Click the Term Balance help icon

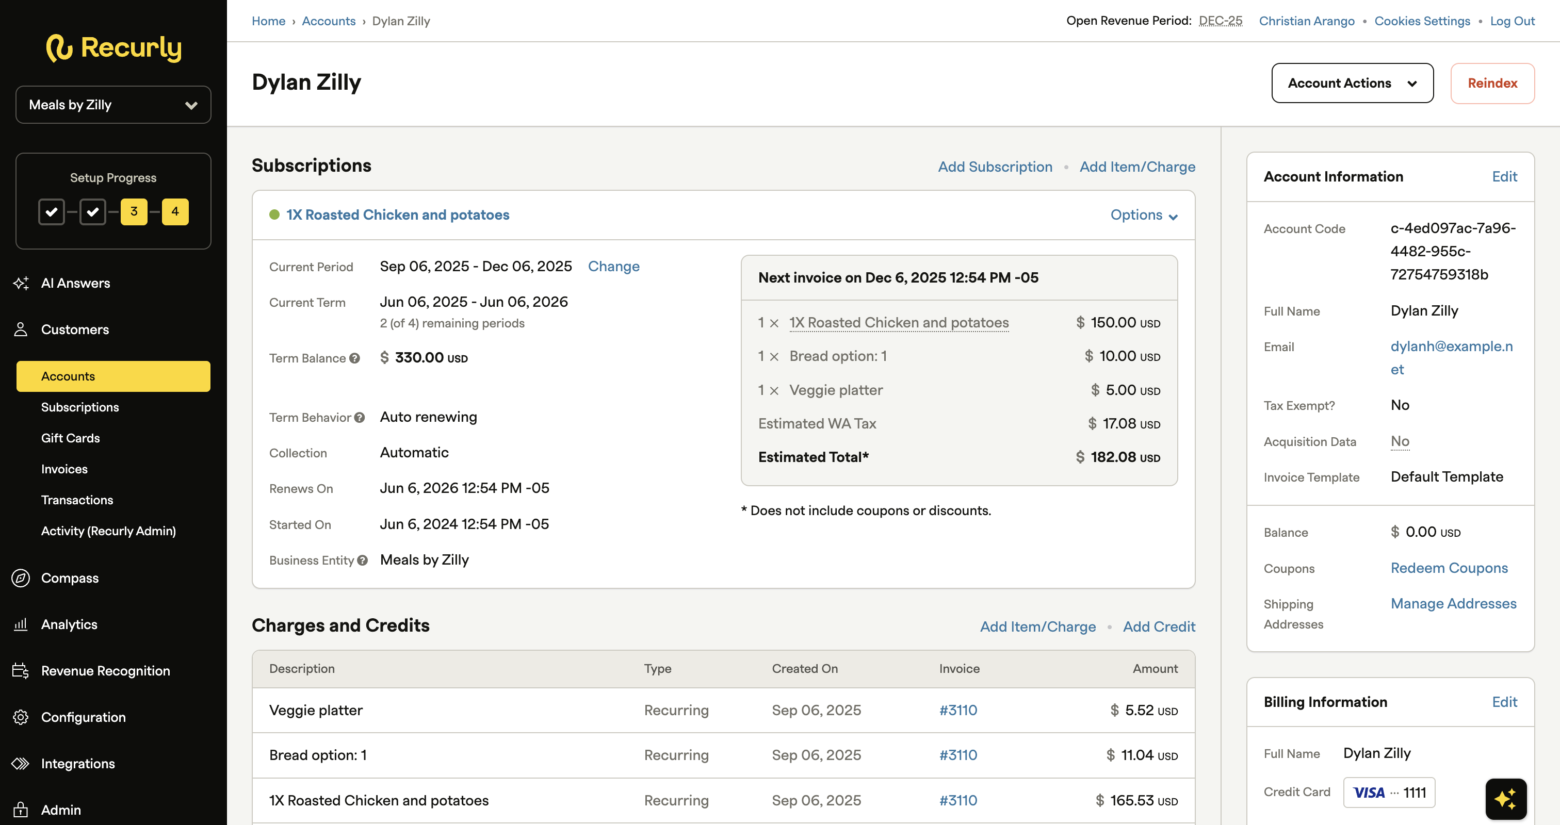tap(355, 358)
